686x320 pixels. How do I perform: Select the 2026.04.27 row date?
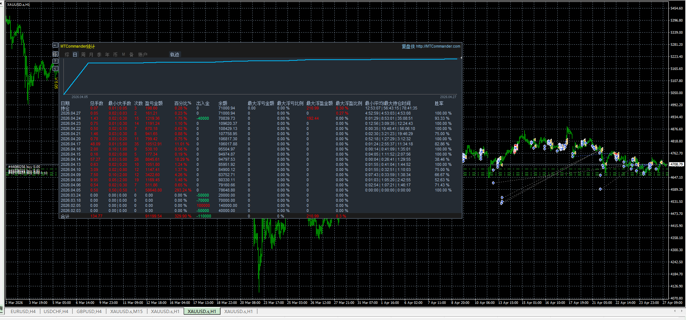pos(71,114)
